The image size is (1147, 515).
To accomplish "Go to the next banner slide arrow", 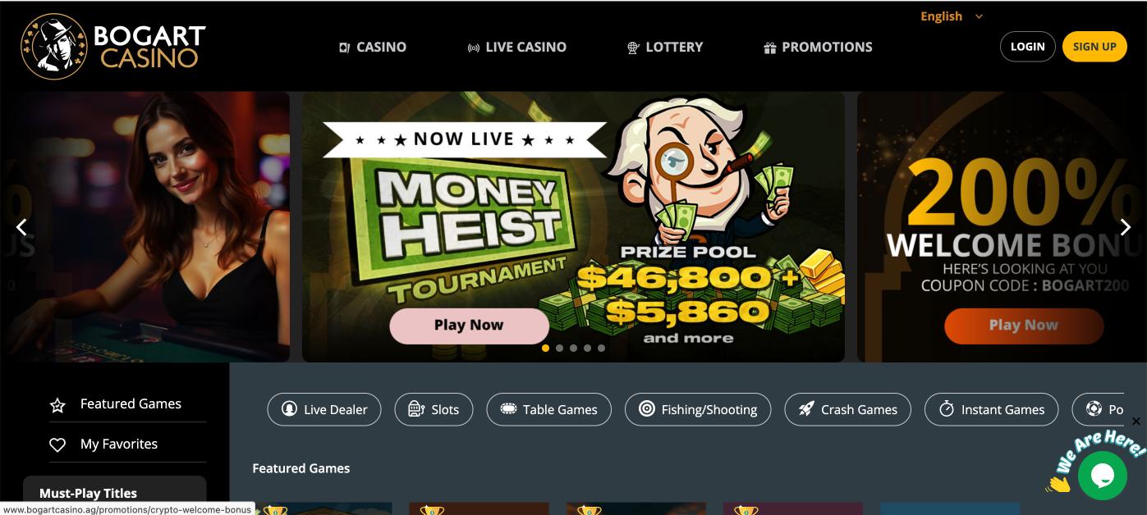I will (x=1126, y=227).
